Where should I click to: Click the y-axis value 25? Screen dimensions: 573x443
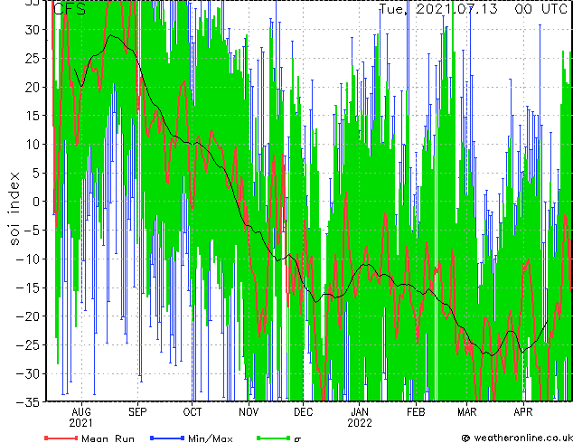pos(33,58)
